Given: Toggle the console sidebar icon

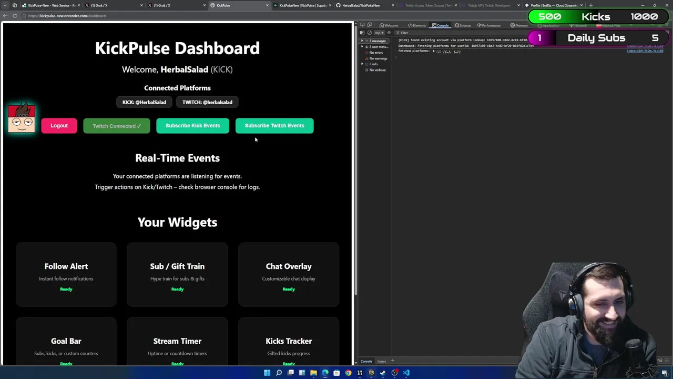Looking at the screenshot, I should point(362,33).
